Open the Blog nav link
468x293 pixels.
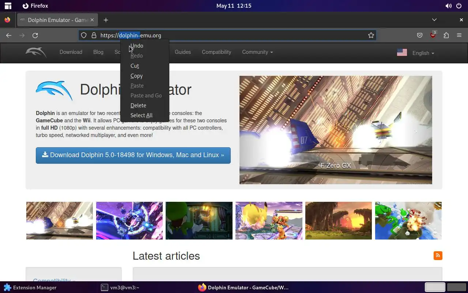pyautogui.click(x=98, y=52)
